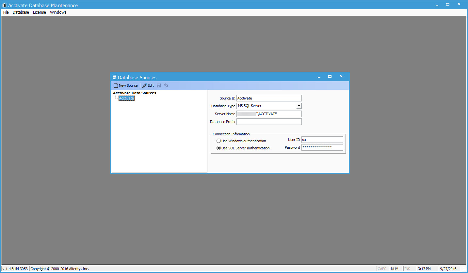This screenshot has height=273, width=468.
Task: Select the Acctivate data source tree item
Action: [126, 98]
